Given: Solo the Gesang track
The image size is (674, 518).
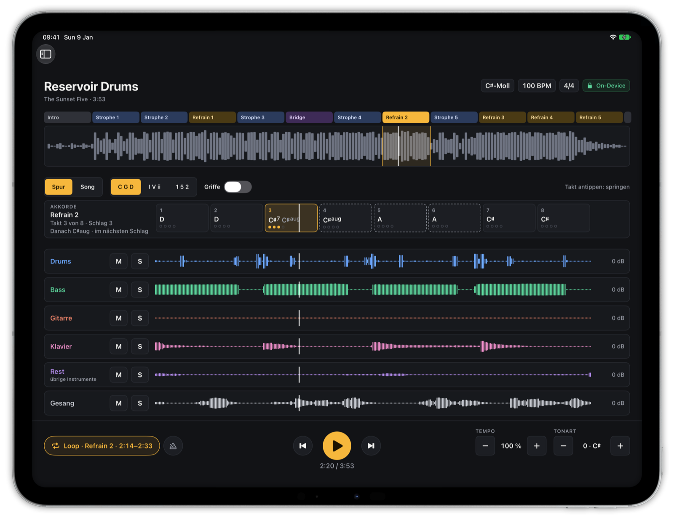Looking at the screenshot, I should point(140,403).
